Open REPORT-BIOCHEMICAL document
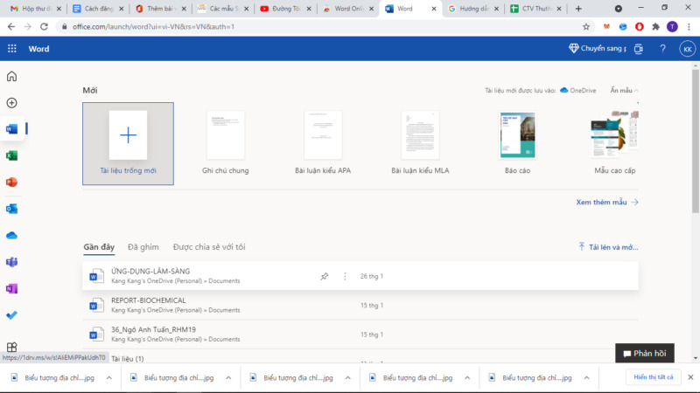Image resolution: width=700 pixels, height=393 pixels. (360, 305)
